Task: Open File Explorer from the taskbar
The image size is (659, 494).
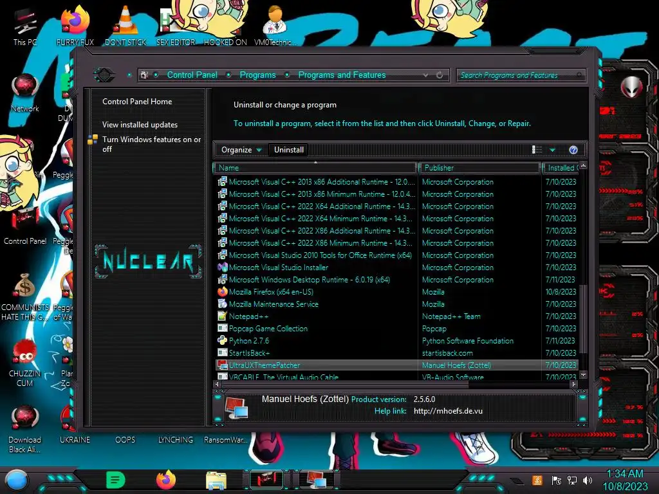Action: coord(216,480)
